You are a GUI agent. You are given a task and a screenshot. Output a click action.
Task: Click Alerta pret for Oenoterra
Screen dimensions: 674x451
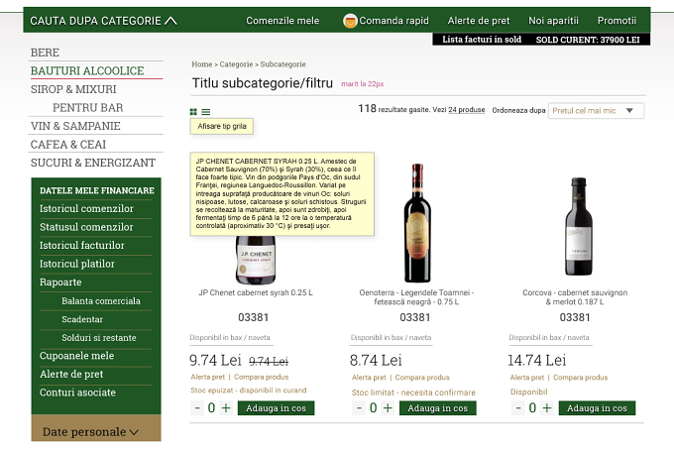(x=369, y=378)
